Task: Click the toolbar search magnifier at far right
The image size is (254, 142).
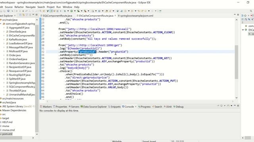Action: [x=251, y=11]
